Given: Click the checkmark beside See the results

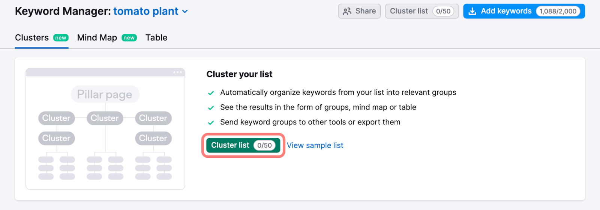Looking at the screenshot, I should pos(211,108).
